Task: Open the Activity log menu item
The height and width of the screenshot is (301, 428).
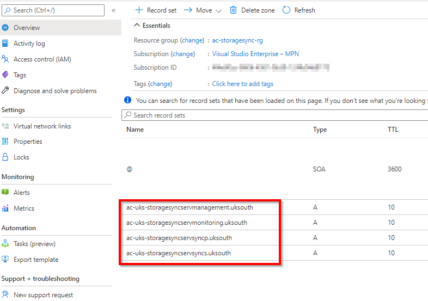Action: (29, 44)
